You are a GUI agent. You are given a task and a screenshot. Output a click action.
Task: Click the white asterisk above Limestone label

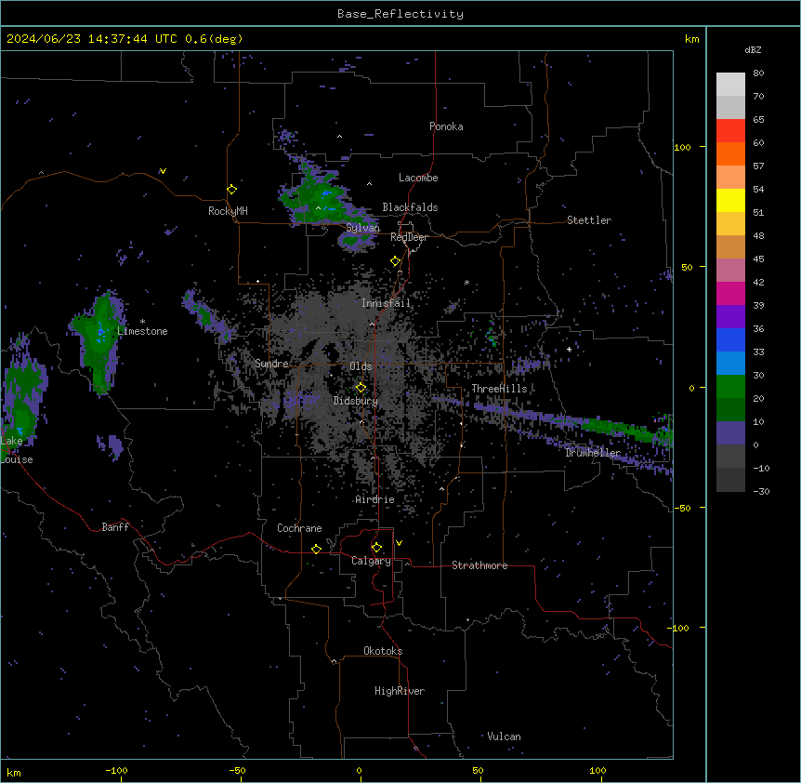point(142,322)
